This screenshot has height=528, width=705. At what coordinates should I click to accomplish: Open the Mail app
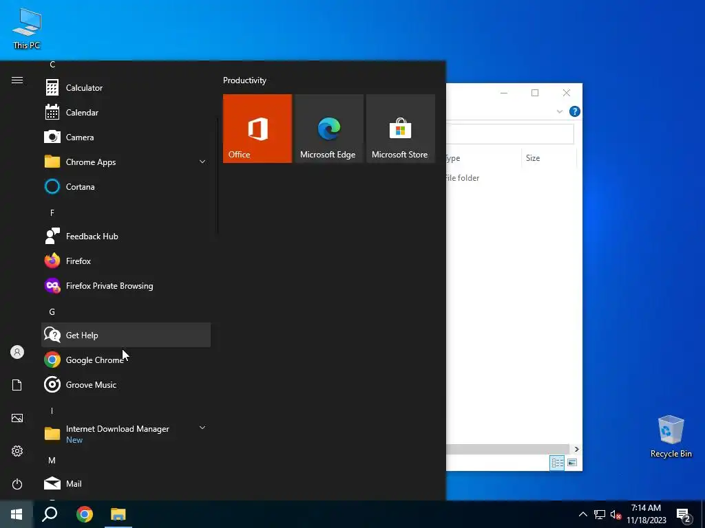[126, 483]
